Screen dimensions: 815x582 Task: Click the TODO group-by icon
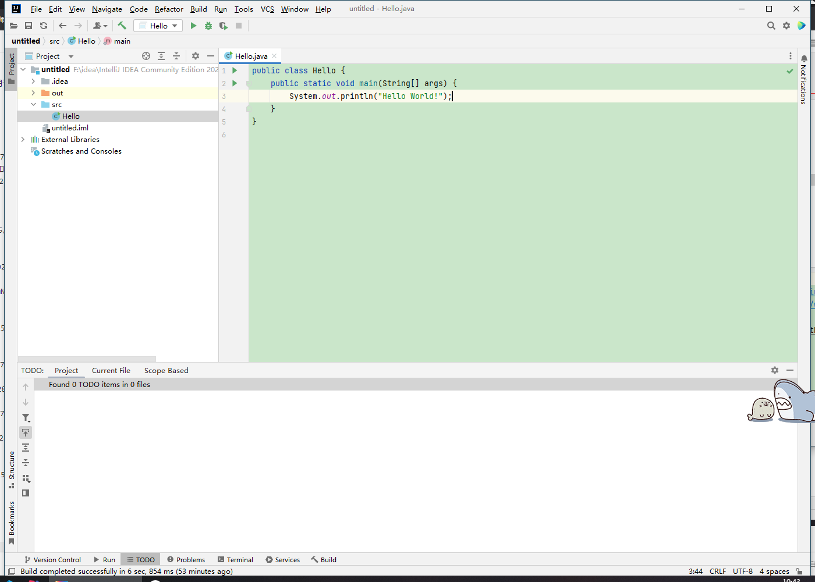tap(26, 478)
